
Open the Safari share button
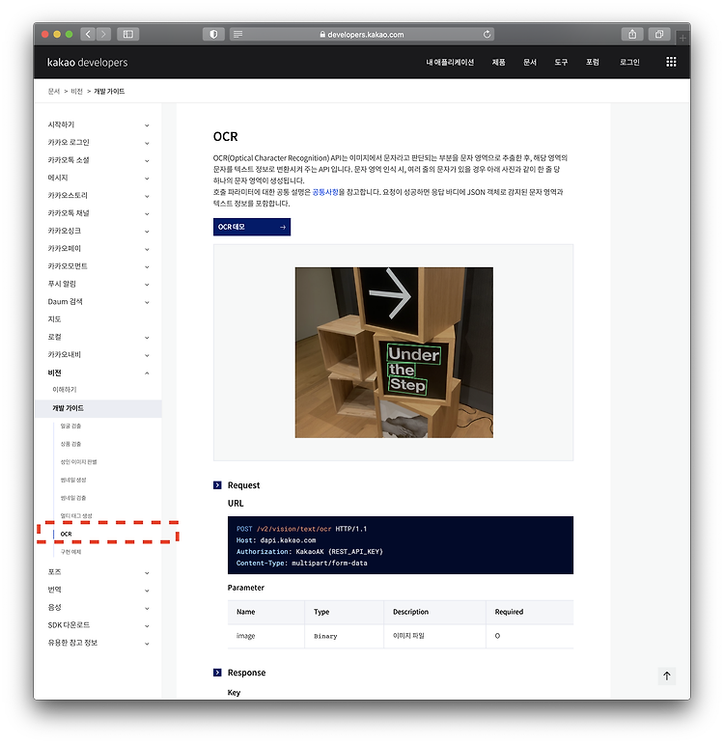pyautogui.click(x=632, y=34)
